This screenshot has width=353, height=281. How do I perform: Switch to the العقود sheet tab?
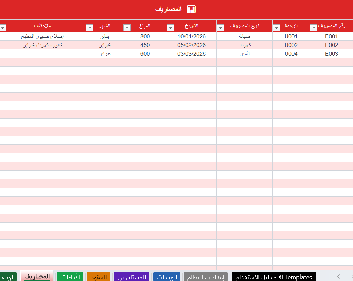point(99,277)
